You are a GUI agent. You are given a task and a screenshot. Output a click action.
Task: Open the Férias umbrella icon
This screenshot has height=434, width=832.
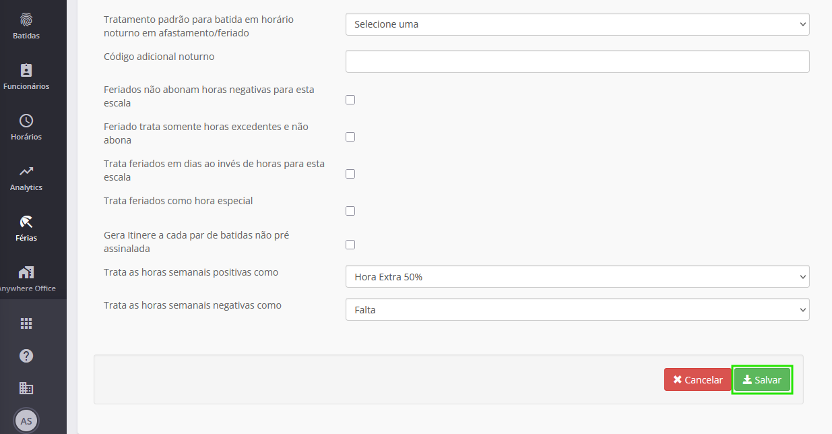pyautogui.click(x=26, y=222)
